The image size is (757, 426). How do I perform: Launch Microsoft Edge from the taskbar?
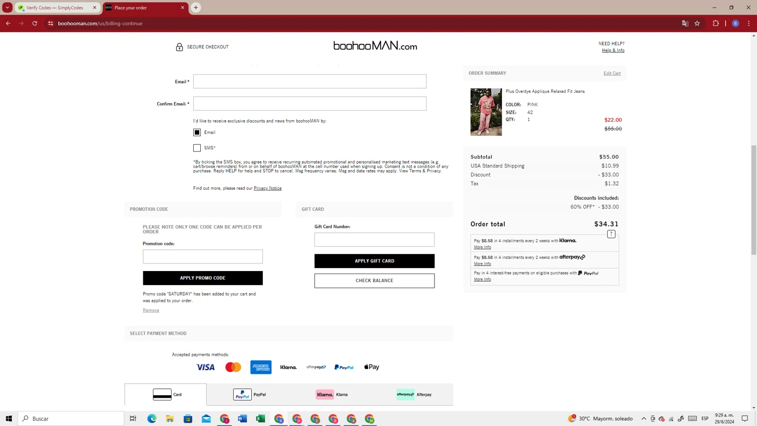(152, 418)
